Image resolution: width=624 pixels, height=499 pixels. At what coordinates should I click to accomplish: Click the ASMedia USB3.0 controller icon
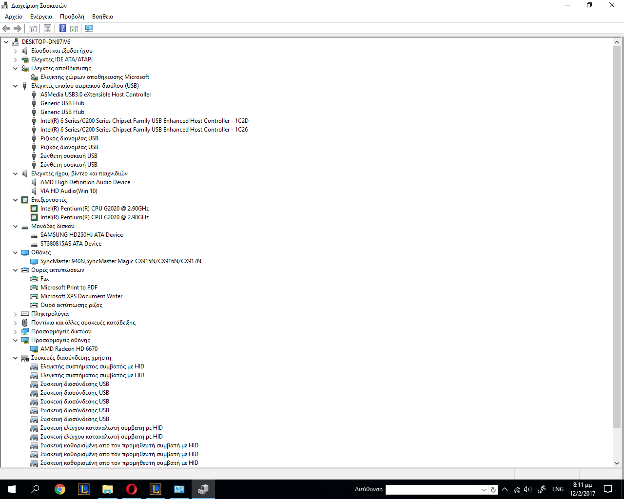34,95
